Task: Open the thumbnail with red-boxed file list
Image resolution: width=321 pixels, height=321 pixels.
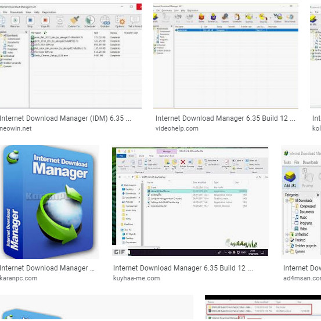Action: point(263,308)
